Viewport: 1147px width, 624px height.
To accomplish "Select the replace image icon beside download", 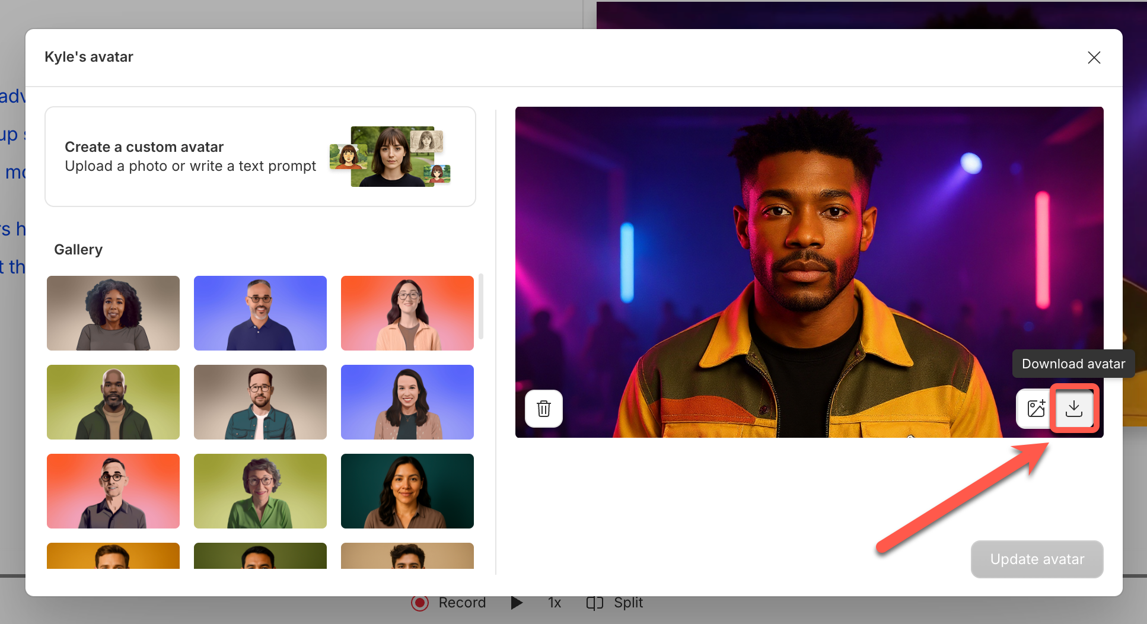I will click(1035, 408).
